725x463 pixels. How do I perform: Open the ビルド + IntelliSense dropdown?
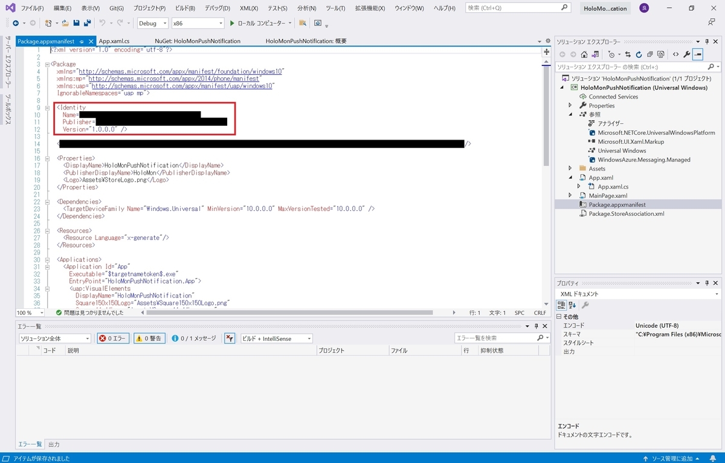[x=277, y=338]
